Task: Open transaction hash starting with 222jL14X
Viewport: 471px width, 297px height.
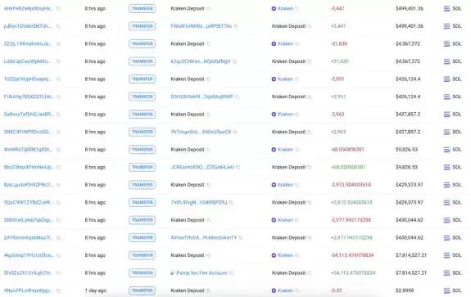Action: [28, 44]
